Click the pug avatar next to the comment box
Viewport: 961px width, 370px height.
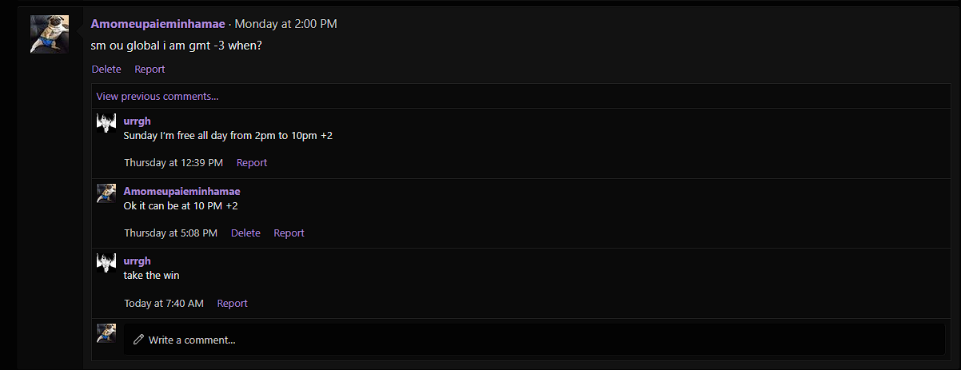(106, 333)
